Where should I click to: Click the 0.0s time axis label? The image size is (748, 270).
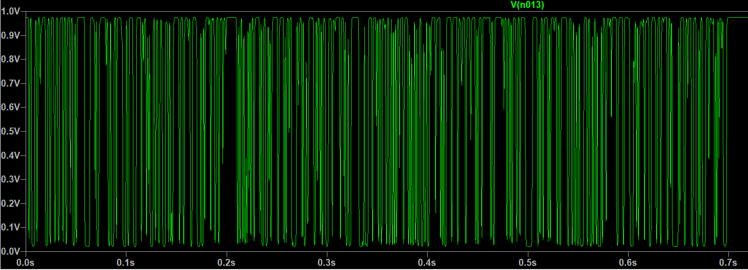click(x=26, y=263)
